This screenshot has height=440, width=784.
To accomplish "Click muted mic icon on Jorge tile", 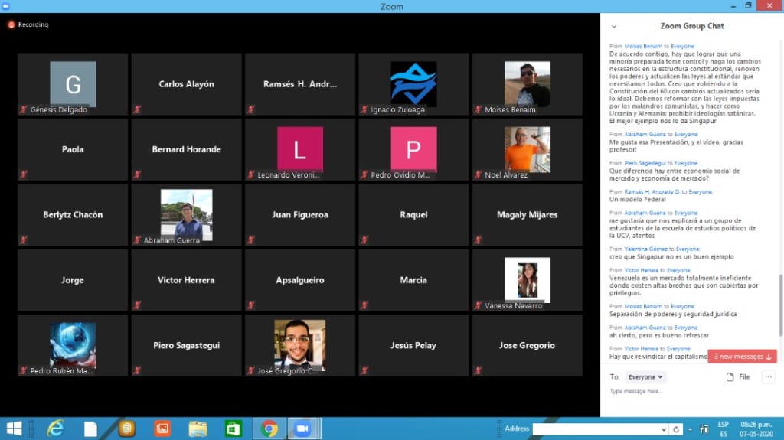I will click(x=24, y=305).
